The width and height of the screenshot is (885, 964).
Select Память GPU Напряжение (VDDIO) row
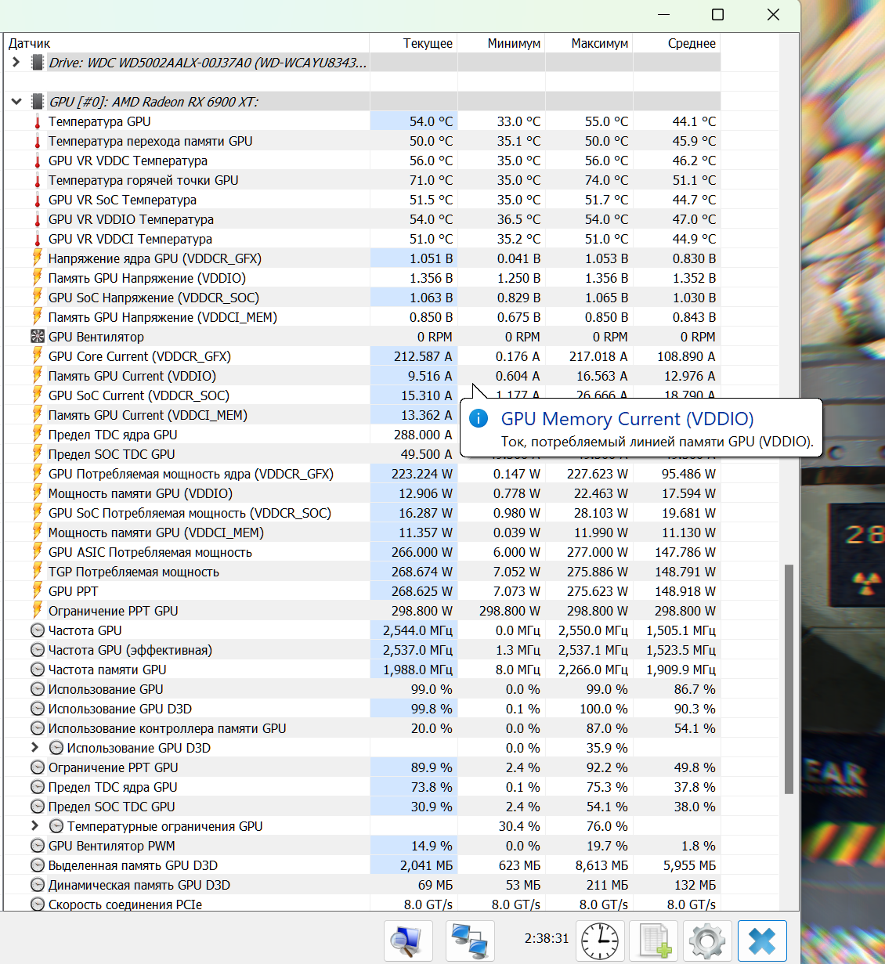[362, 278]
